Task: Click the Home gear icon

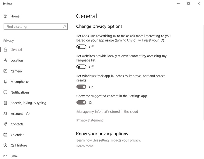Action: click(5, 16)
